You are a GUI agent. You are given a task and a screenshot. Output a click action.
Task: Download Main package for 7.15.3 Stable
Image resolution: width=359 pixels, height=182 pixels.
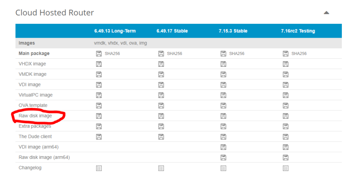coord(223,53)
